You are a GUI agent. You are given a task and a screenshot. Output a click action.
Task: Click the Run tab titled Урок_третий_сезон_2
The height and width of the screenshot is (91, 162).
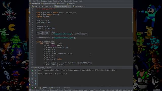click(x=43, y=68)
